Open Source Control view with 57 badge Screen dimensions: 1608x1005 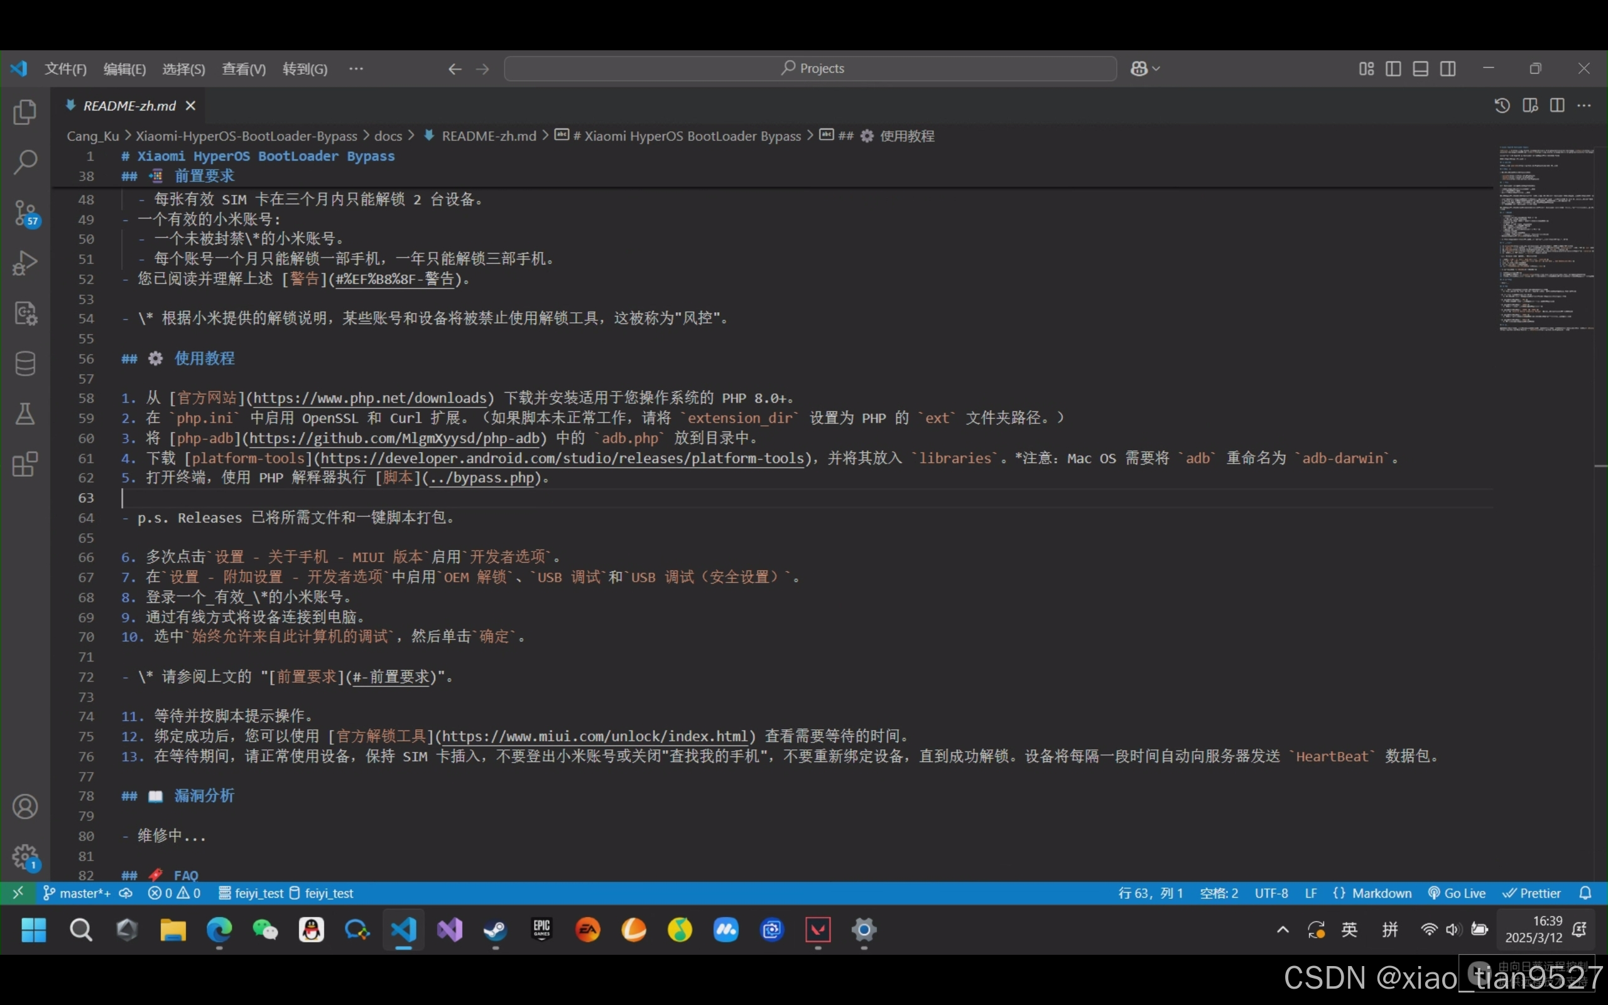(26, 213)
